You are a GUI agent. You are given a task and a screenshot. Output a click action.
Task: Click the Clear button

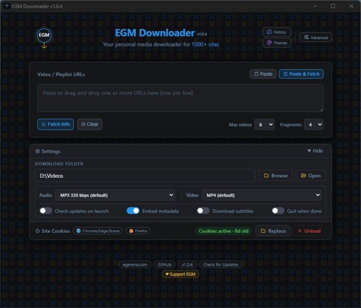tap(90, 125)
